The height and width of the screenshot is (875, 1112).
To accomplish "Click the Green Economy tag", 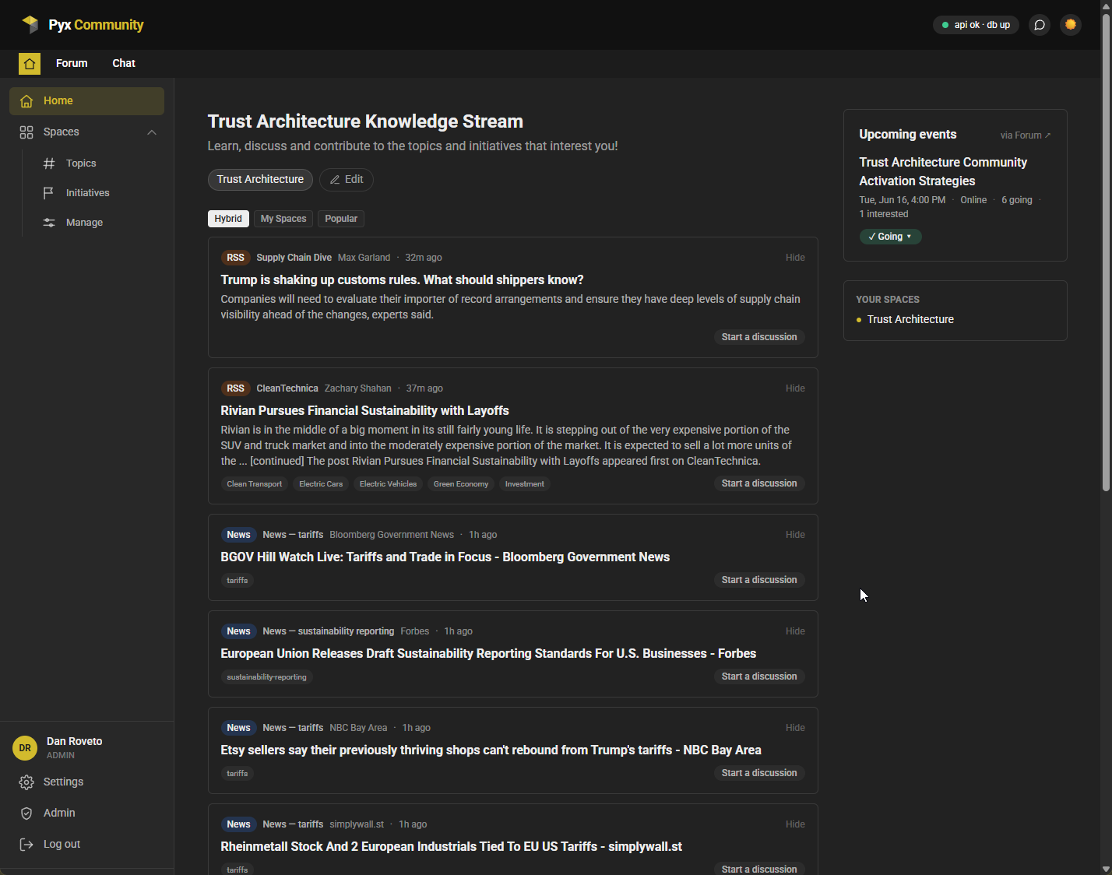I will point(461,484).
